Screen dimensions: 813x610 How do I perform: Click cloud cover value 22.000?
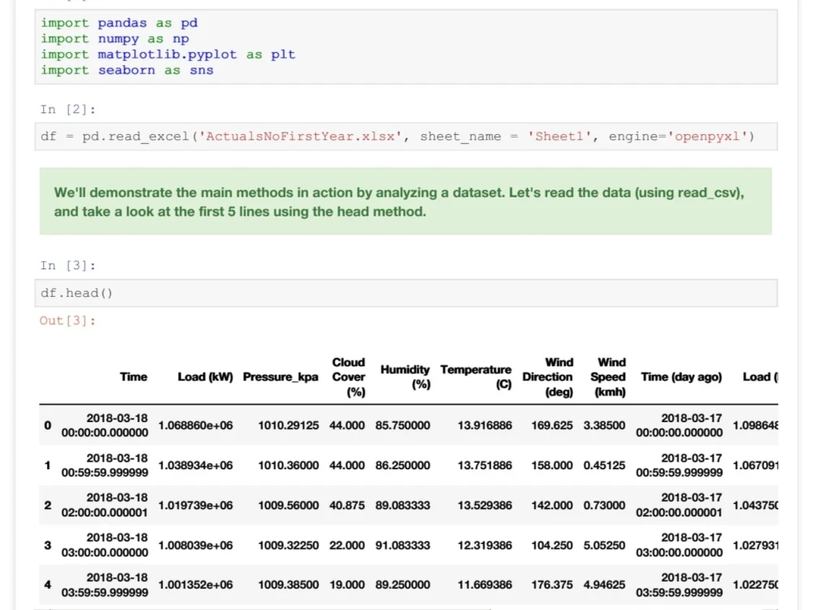coord(347,545)
